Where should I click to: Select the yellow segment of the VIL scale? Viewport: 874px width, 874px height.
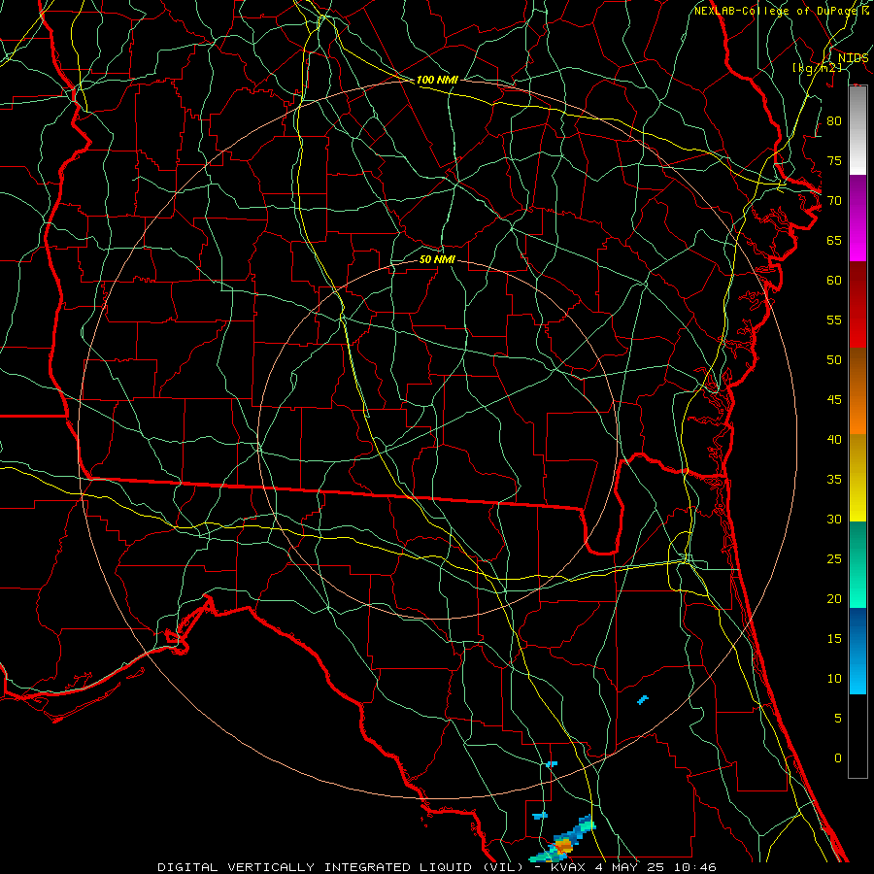857,478
